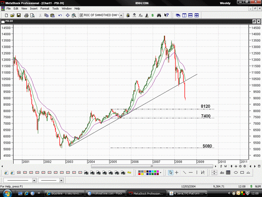The image size is (262, 197).
Task: Click the chart download arrow icon
Action: click(x=19, y=173)
